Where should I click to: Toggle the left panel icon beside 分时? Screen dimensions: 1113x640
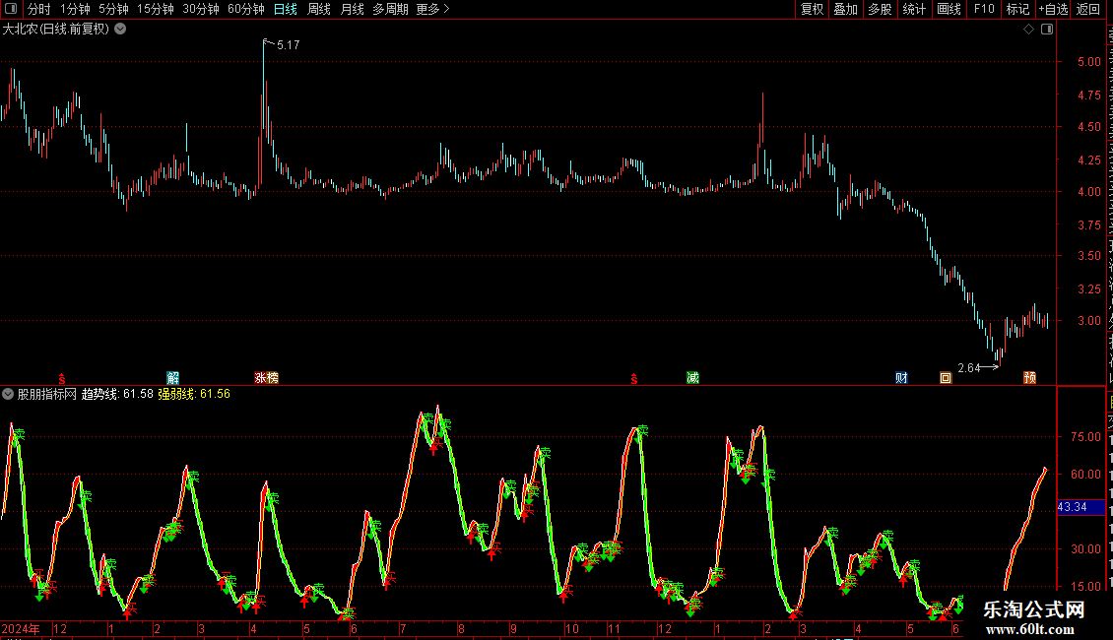pyautogui.click(x=11, y=9)
